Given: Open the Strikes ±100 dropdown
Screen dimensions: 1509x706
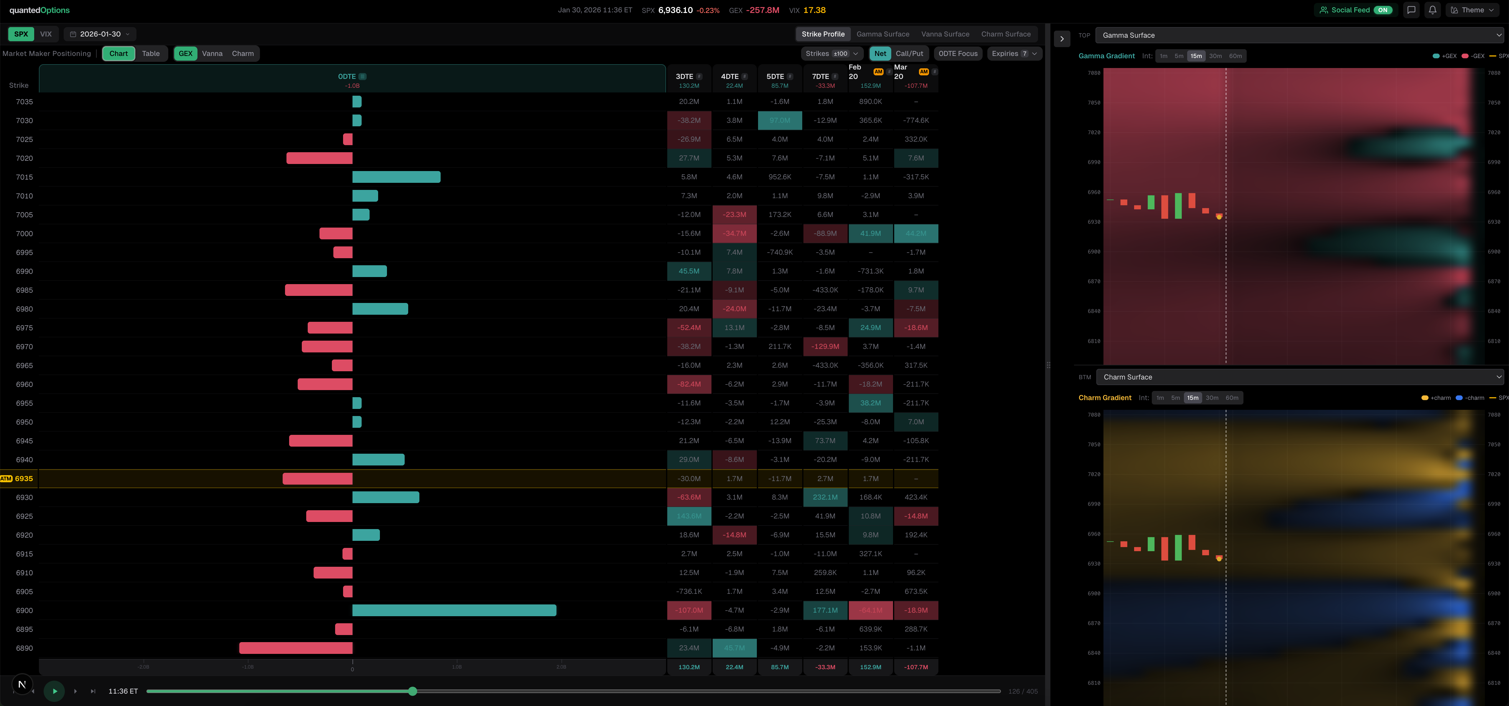Looking at the screenshot, I should click(832, 53).
